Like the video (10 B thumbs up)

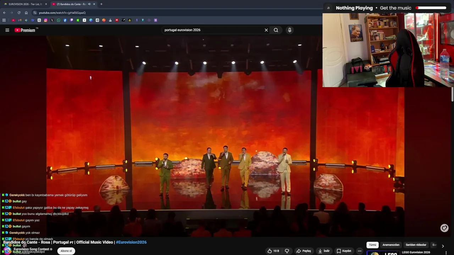coord(273,251)
